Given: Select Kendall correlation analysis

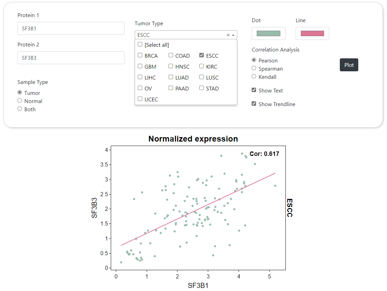Looking at the screenshot, I should pyautogui.click(x=254, y=76).
